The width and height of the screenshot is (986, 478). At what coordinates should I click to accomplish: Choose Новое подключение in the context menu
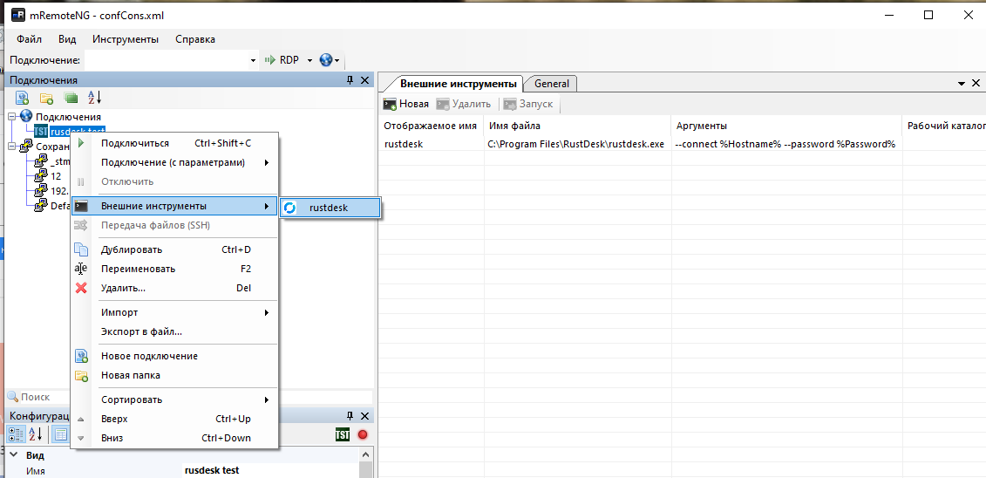tap(174, 356)
